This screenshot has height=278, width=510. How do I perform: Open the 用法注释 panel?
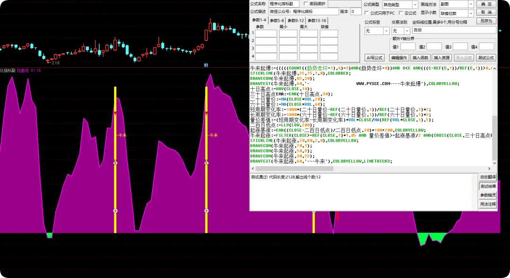tap(487, 204)
